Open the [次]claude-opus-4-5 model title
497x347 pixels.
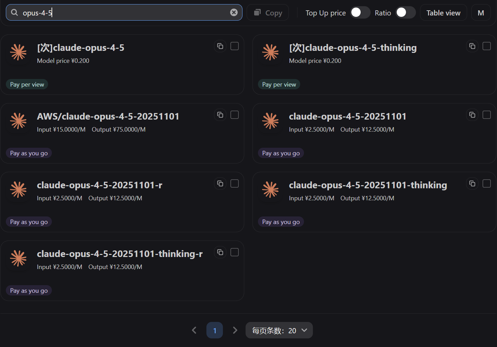pos(81,48)
